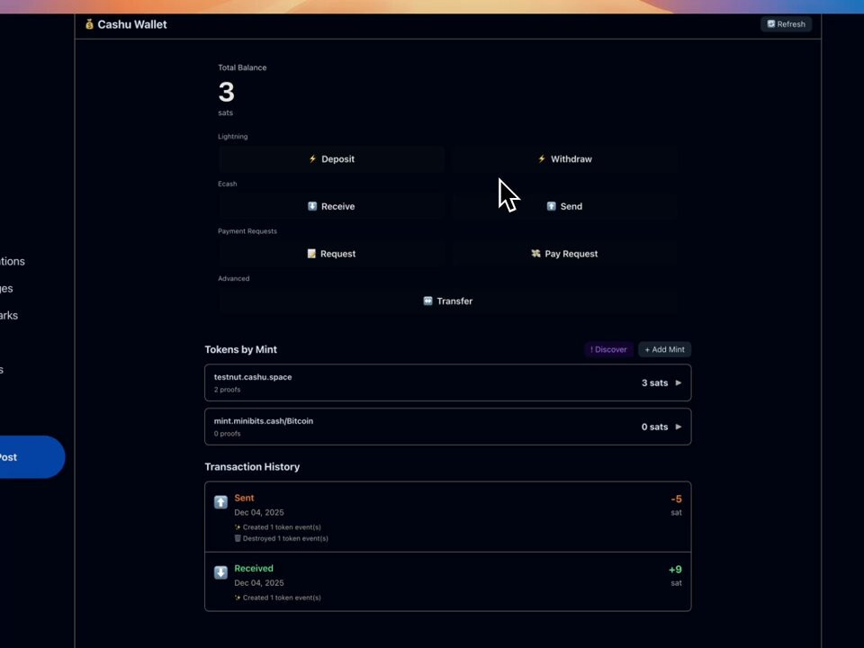This screenshot has width=864, height=648.
Task: Click the down arrow icon beside Receive
Action: click(x=312, y=206)
